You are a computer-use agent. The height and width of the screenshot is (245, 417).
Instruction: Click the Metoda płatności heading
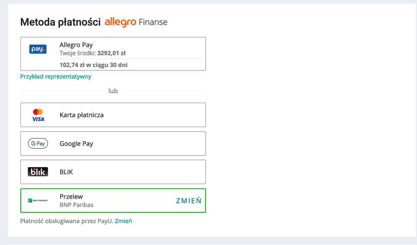point(61,22)
